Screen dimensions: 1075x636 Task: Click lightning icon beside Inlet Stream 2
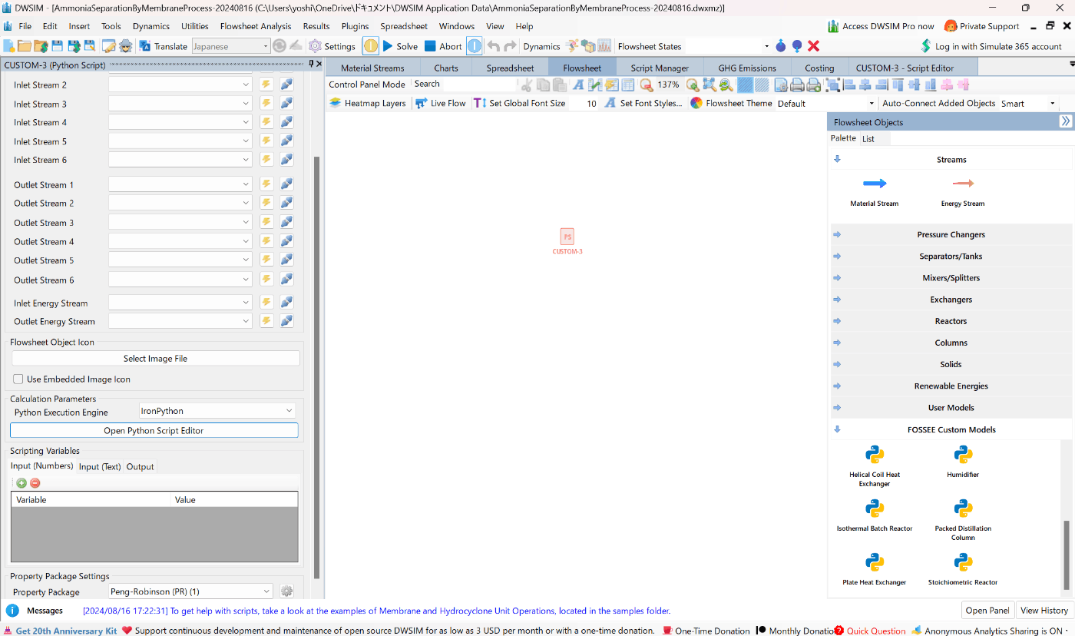[266, 84]
